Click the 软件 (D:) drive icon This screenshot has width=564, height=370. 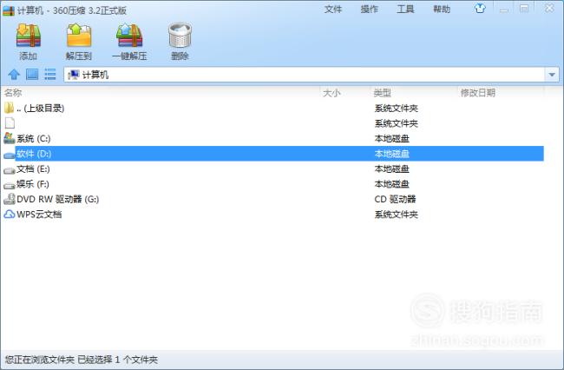point(9,155)
